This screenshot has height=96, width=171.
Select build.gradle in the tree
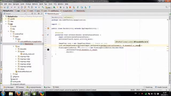17,82
